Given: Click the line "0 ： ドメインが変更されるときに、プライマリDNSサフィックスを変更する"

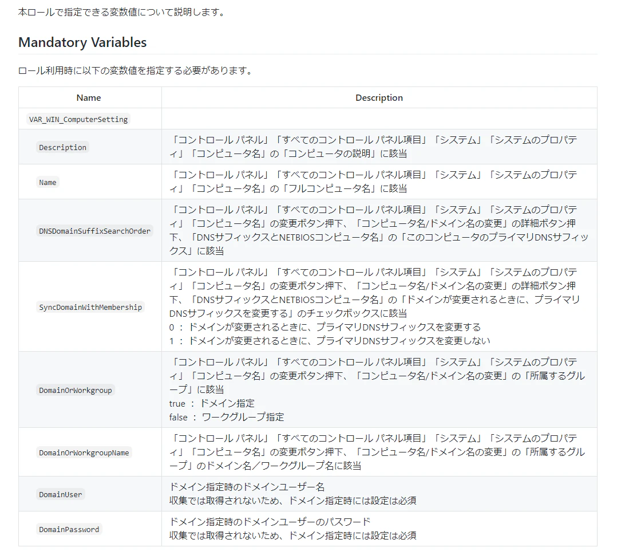Looking at the screenshot, I should (x=325, y=327).
